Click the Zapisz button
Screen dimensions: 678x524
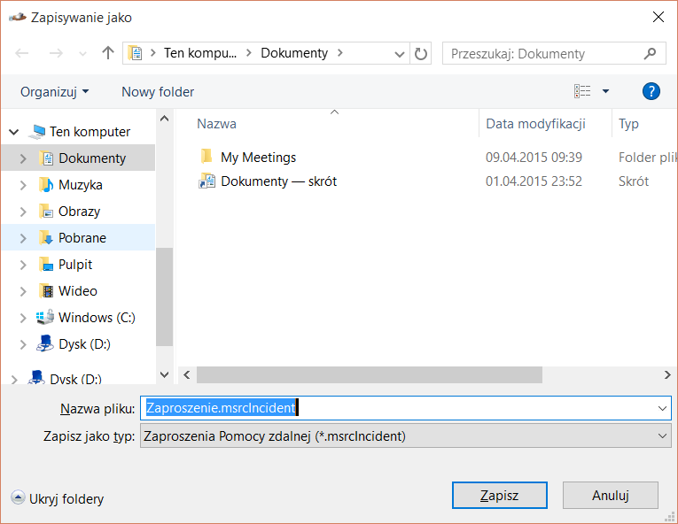click(499, 496)
